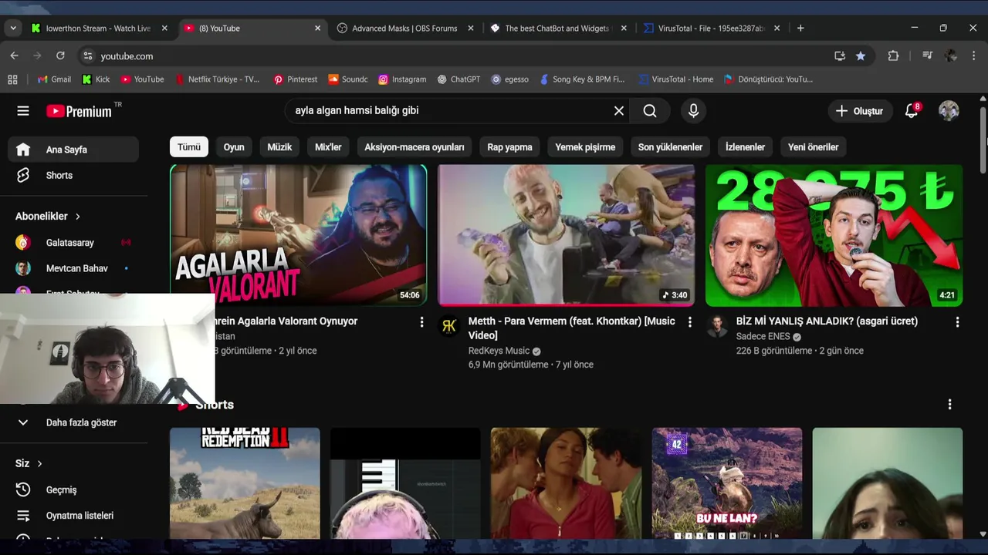Open the Soundc bookmark

[x=348, y=79]
